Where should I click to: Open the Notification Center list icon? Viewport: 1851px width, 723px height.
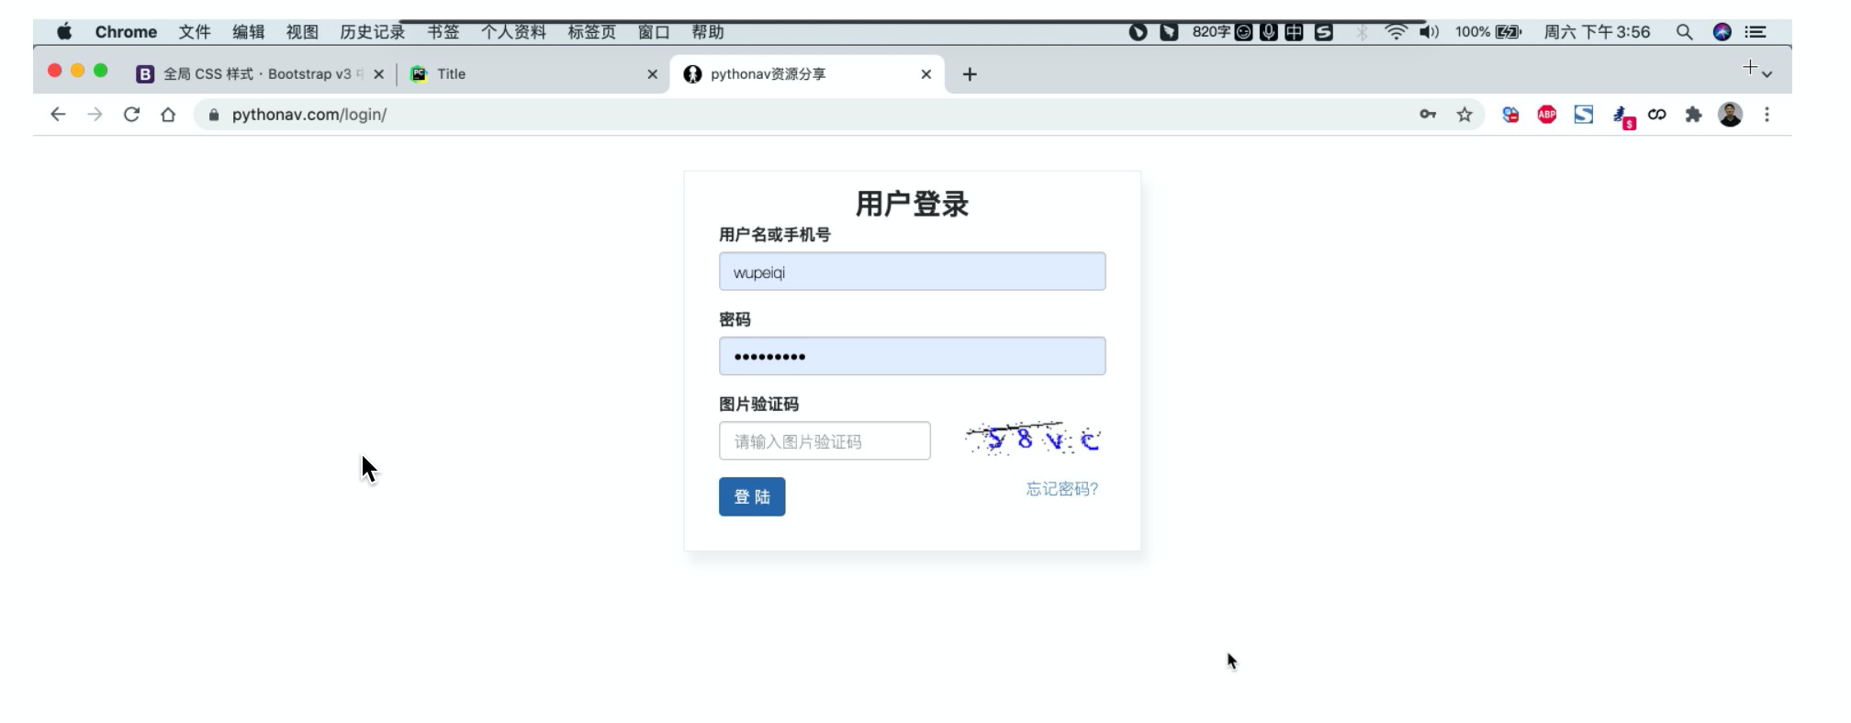(x=1756, y=32)
